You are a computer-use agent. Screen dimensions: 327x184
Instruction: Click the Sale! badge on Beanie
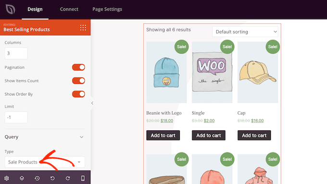[181, 47]
